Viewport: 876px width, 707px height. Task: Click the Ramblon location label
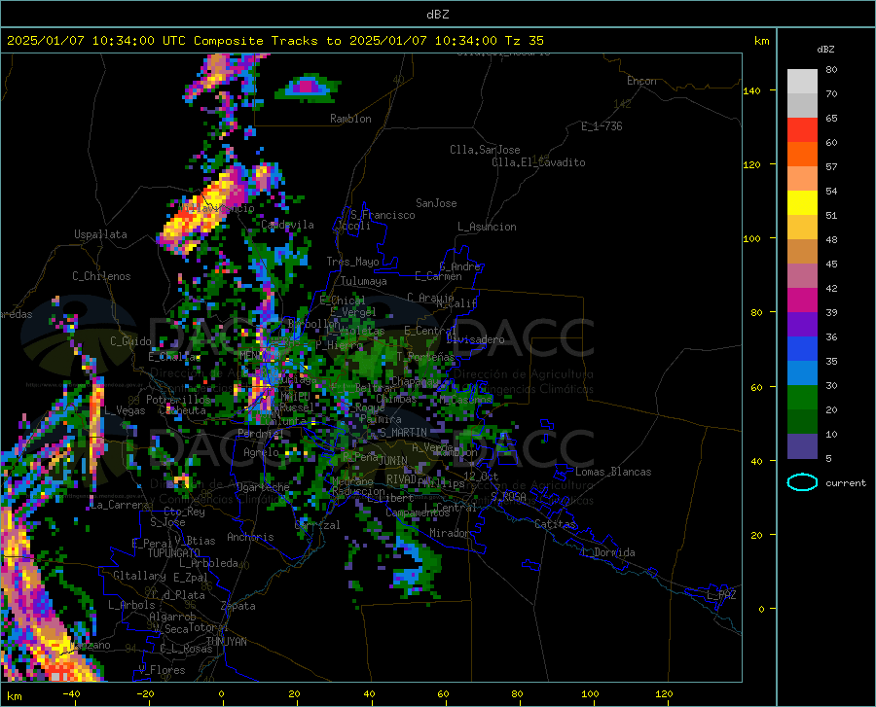[350, 119]
